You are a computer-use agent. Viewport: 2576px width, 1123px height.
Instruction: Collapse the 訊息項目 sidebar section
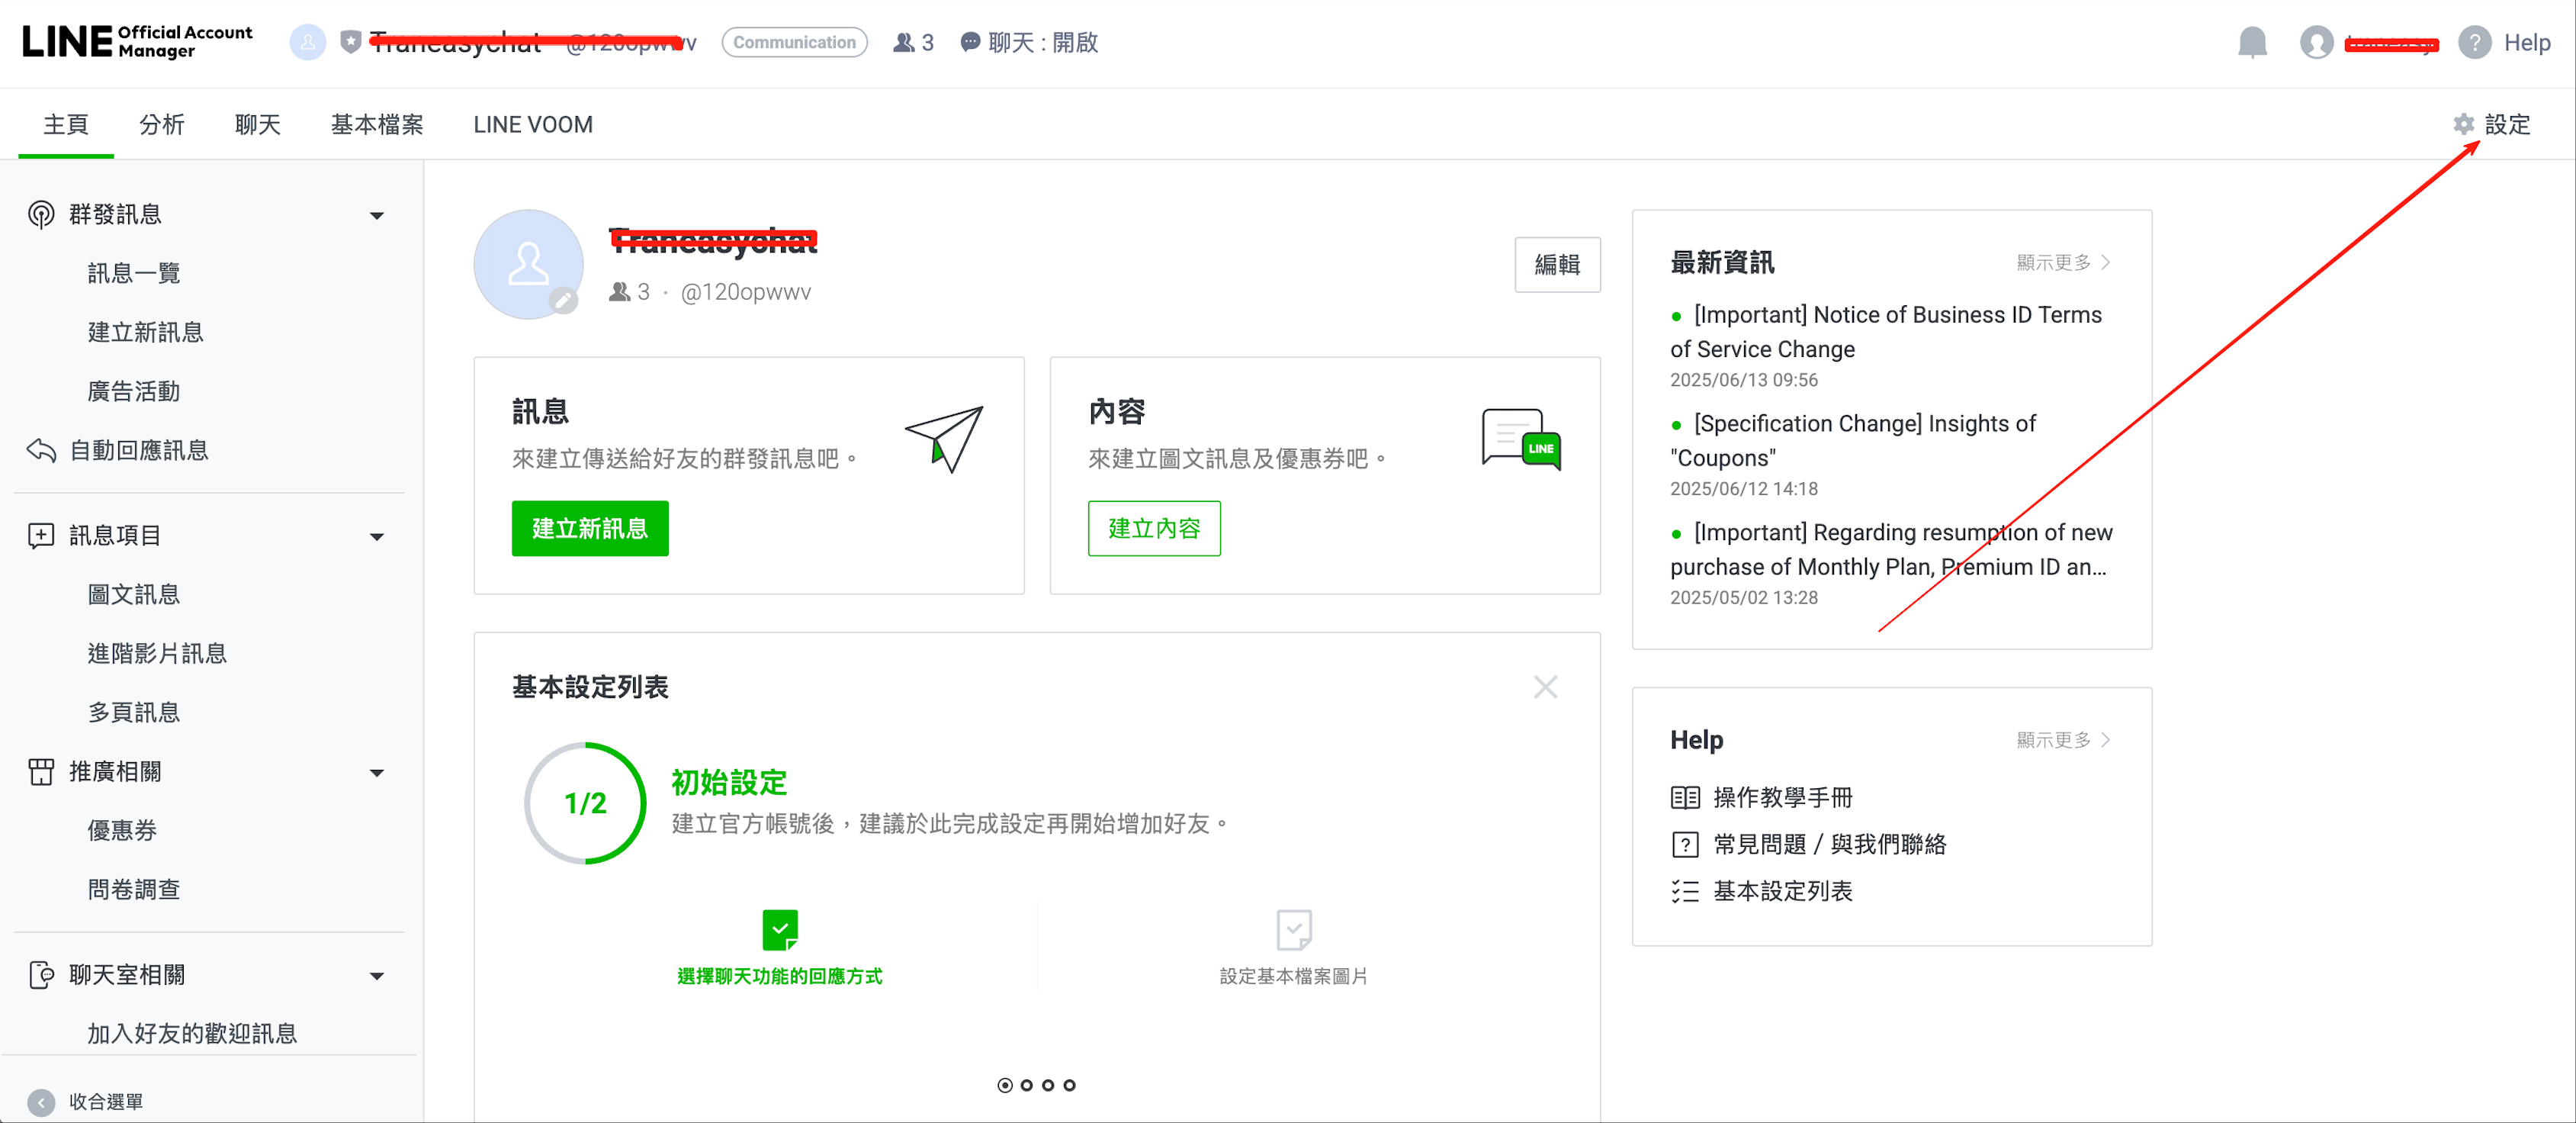(x=377, y=536)
